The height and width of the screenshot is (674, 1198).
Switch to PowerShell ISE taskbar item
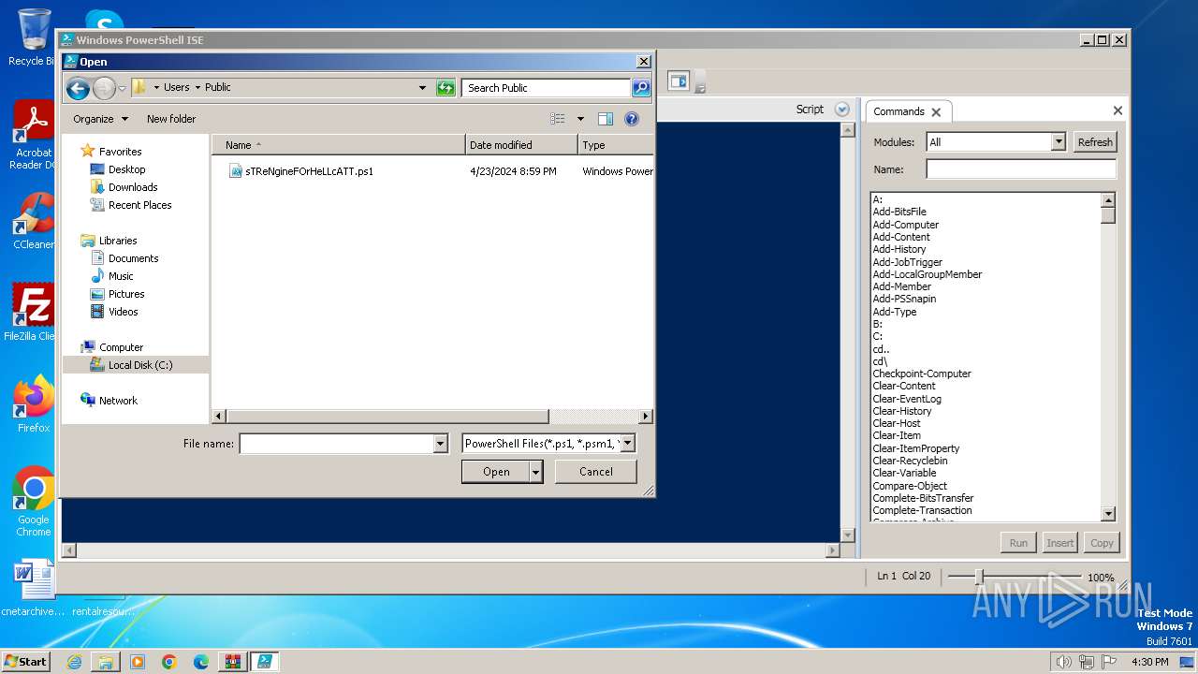pos(265,662)
